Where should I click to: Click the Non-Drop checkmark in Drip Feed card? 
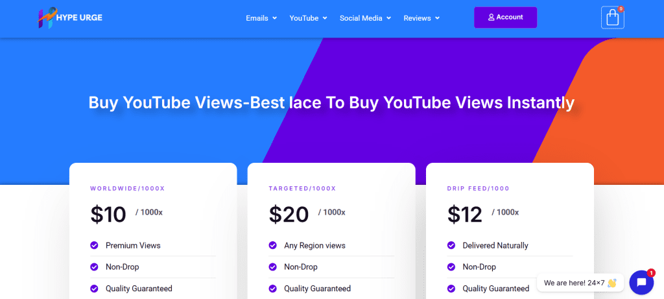(x=451, y=267)
